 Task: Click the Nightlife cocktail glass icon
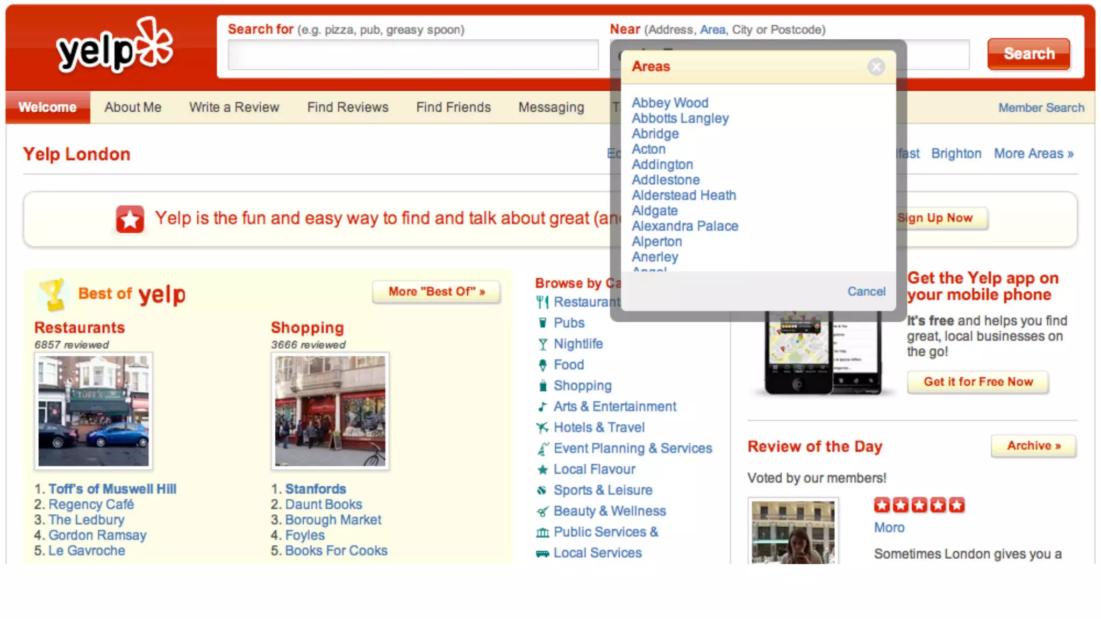tap(542, 344)
